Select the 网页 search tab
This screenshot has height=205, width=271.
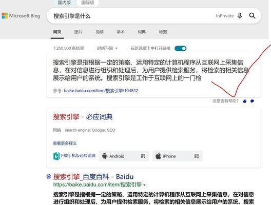click(57, 32)
